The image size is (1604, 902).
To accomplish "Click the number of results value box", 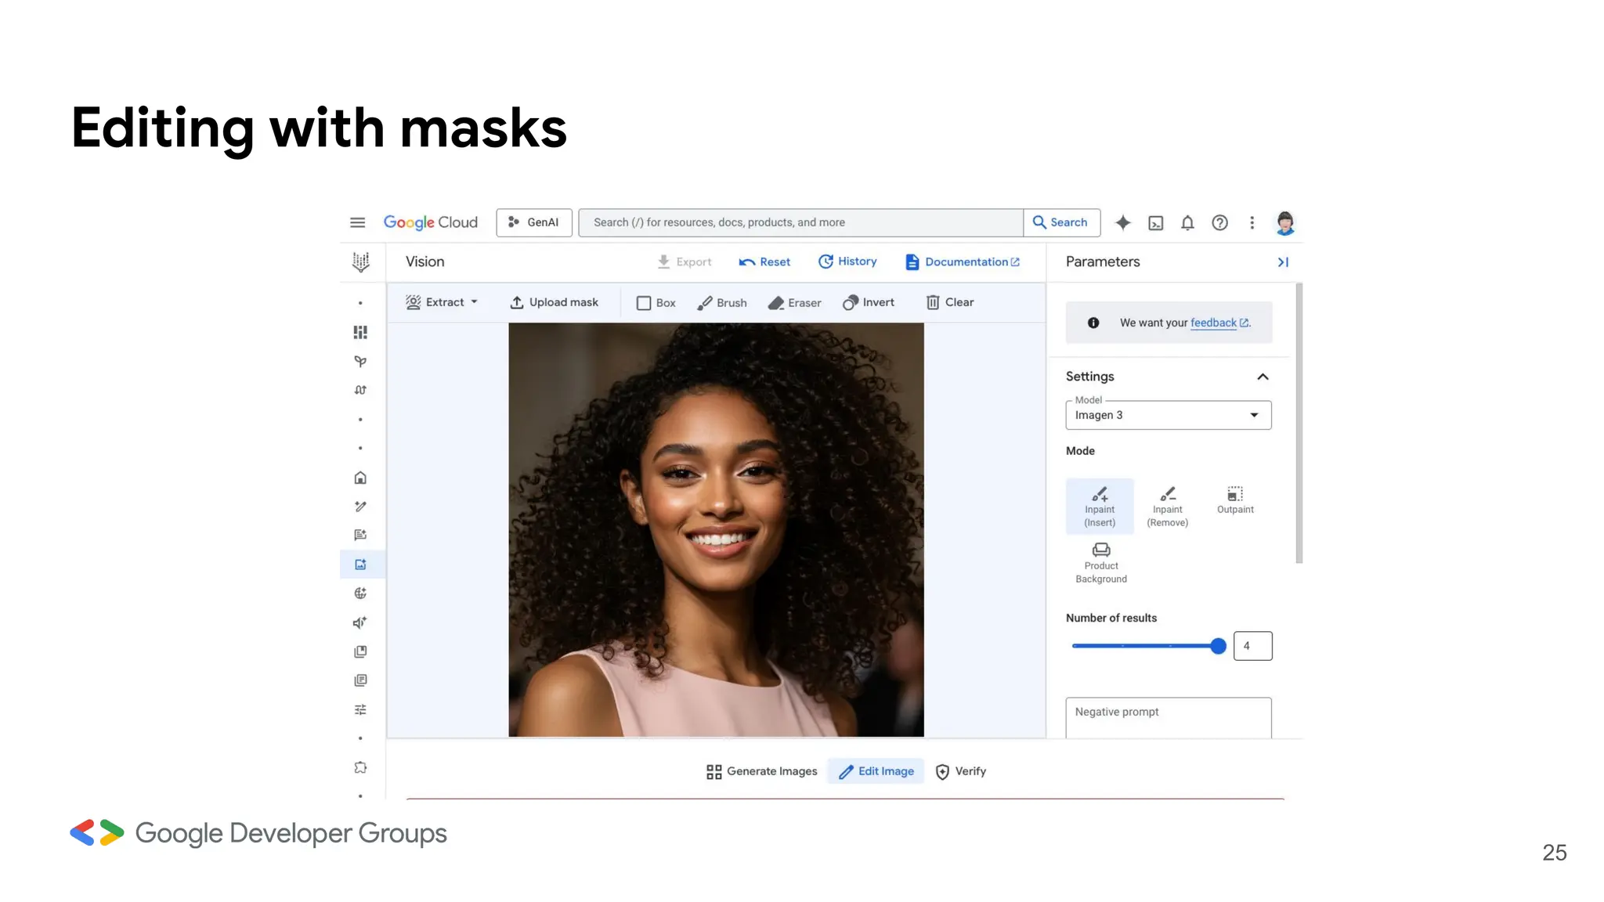I will (1252, 646).
